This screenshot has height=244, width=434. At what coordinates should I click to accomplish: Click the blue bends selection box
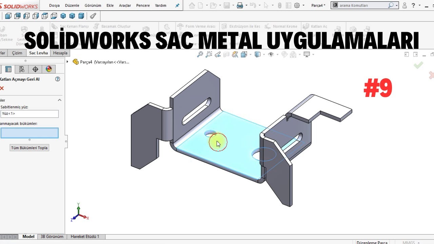tap(29, 133)
